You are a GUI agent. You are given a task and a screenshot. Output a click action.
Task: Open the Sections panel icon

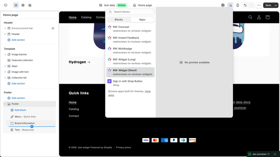point(16,5)
